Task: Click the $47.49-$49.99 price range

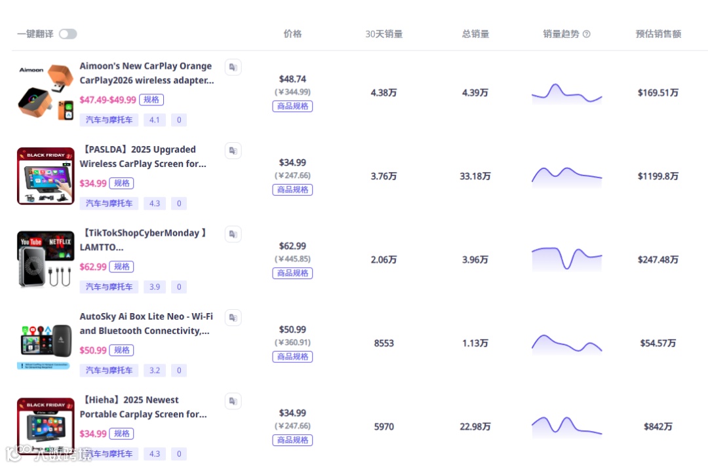Action: click(x=108, y=100)
